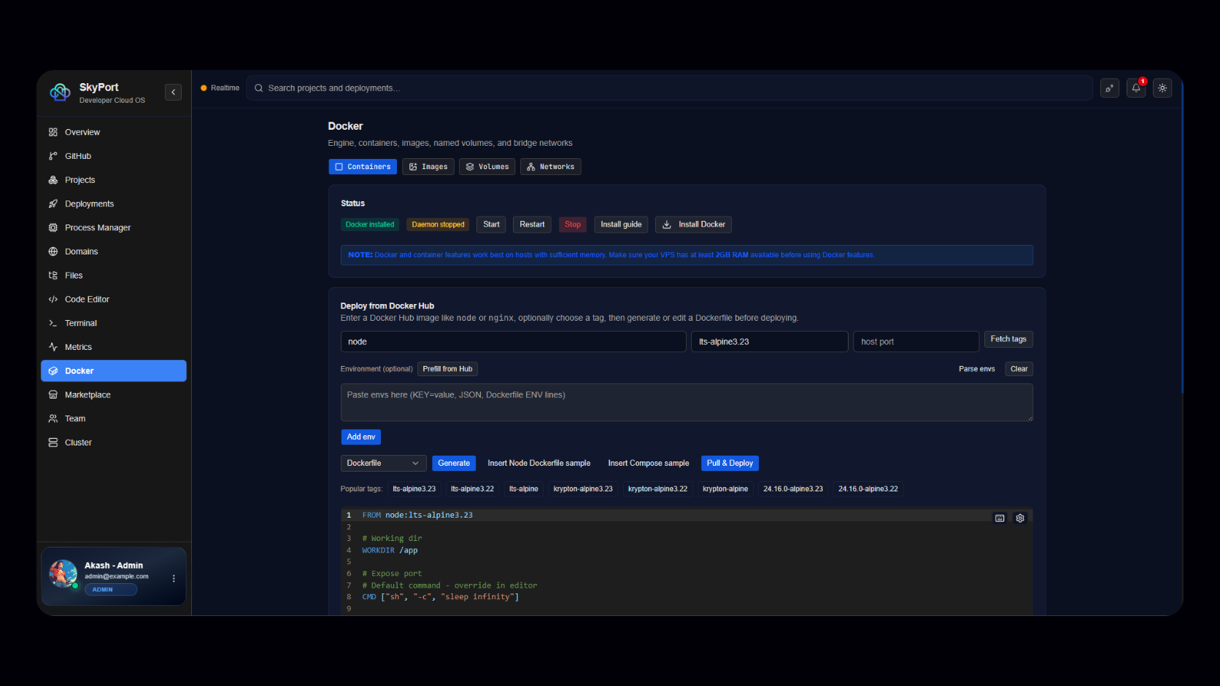Launch the Code Editor from the sidebar
Image resolution: width=1220 pixels, height=686 pixels.
pyautogui.click(x=114, y=300)
